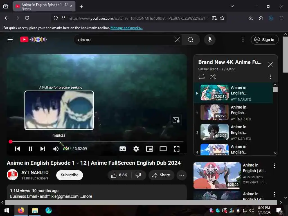The height and width of the screenshot is (216, 288).
Task: Open options for AHM Music 2 video
Action: click(274, 166)
